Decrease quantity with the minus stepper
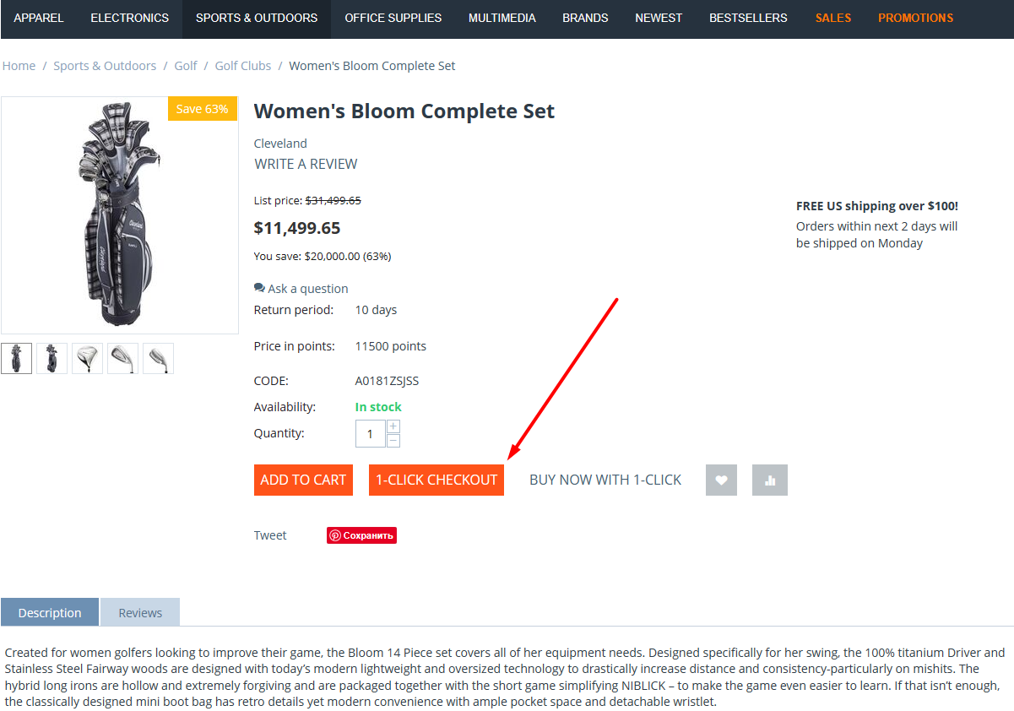Image resolution: width=1014 pixels, height=711 pixels. point(393,441)
